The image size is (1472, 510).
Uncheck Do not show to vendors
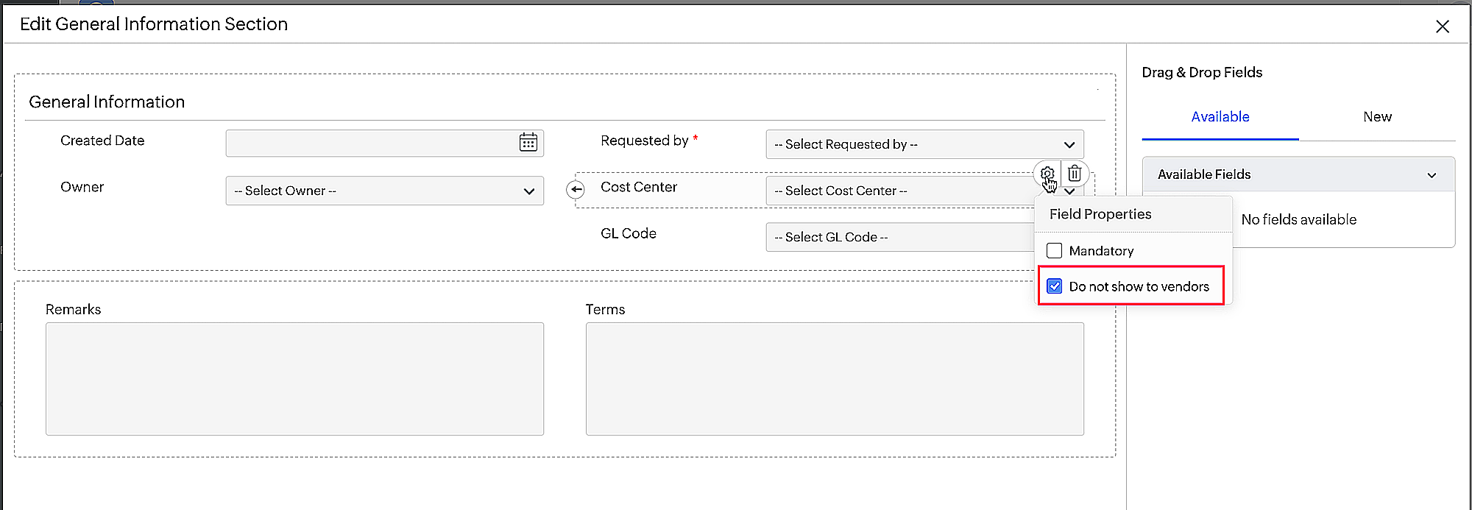tap(1055, 286)
